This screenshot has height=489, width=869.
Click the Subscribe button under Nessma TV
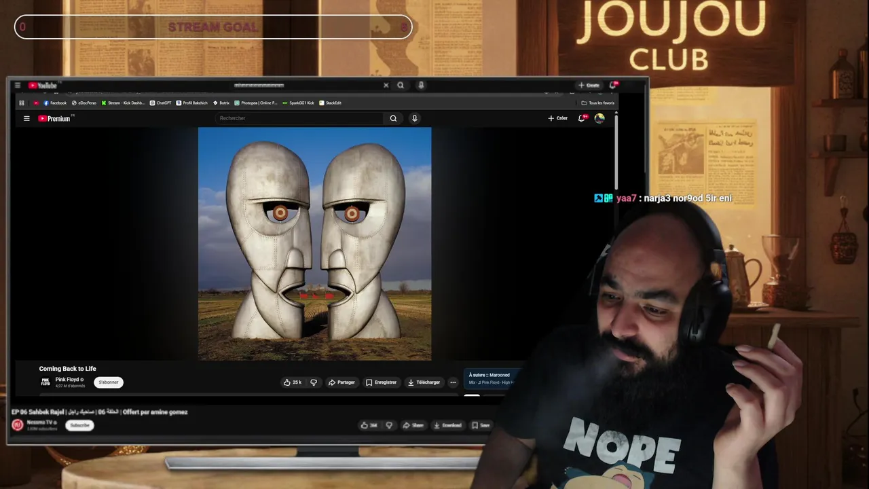(x=79, y=425)
